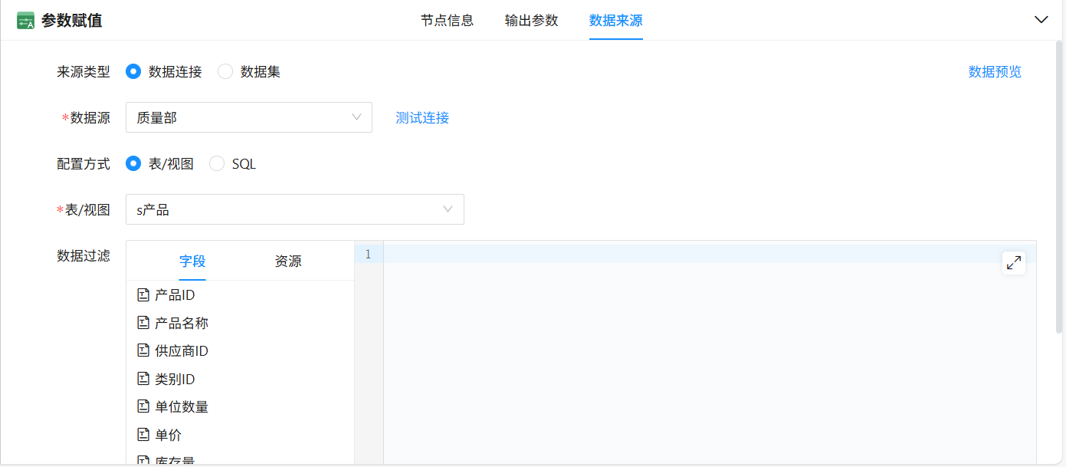Expand the filter editor to fullscreen
Image resolution: width=1066 pixels, height=467 pixels.
click(1014, 262)
